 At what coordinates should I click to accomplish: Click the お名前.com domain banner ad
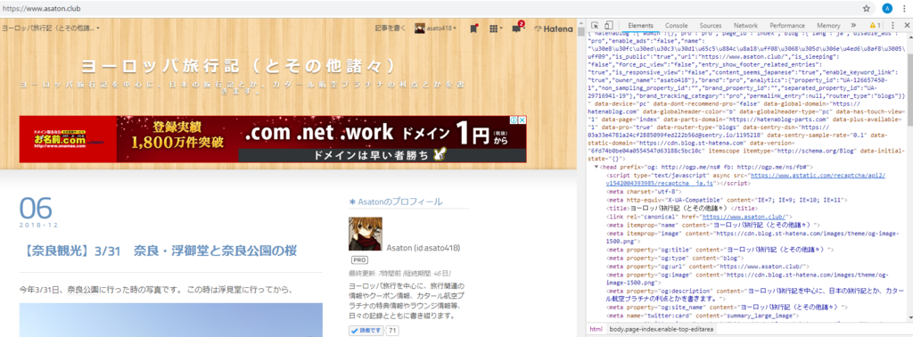273,139
